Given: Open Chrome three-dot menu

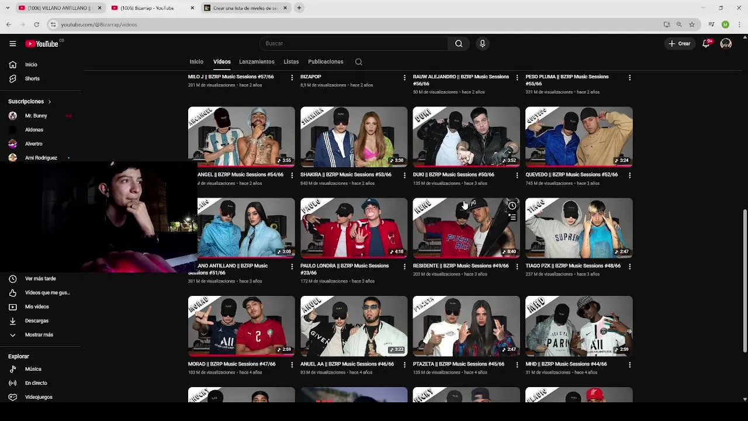Looking at the screenshot, I should [x=740, y=25].
